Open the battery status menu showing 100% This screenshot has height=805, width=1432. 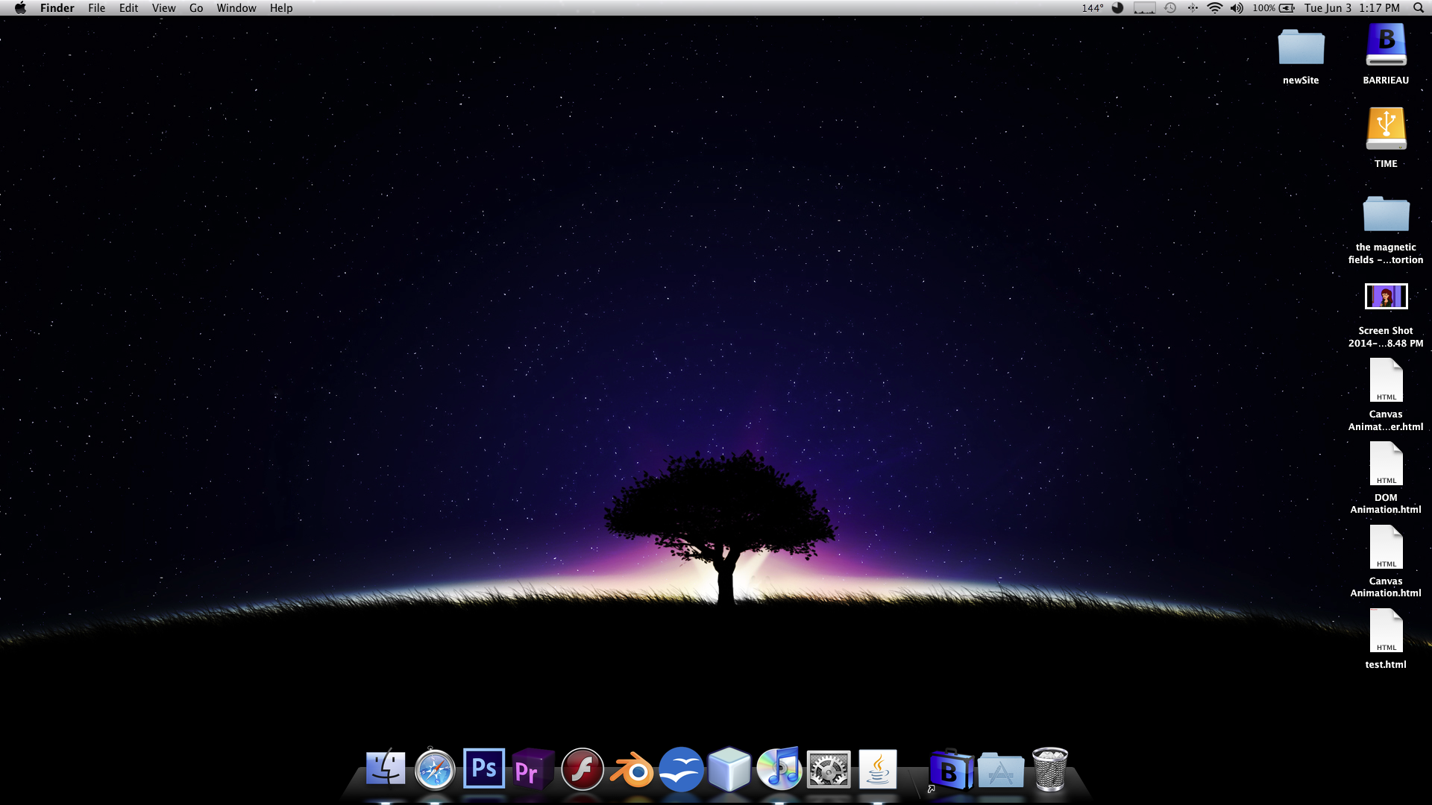tap(1274, 8)
